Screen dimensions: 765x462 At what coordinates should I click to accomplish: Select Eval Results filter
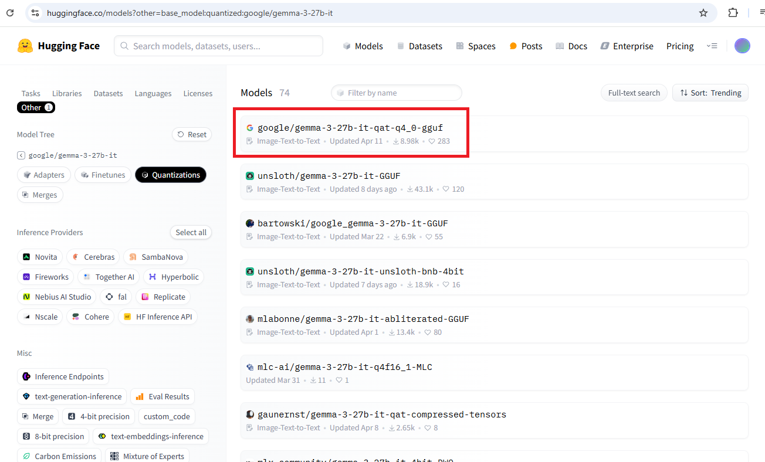pyautogui.click(x=163, y=396)
